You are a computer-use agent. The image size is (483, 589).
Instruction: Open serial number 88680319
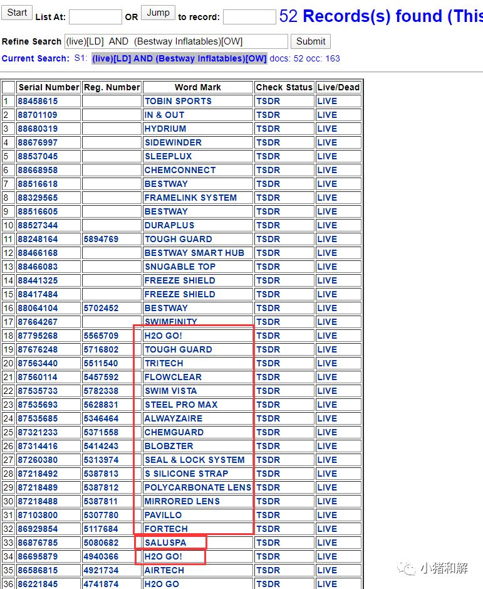(x=38, y=129)
